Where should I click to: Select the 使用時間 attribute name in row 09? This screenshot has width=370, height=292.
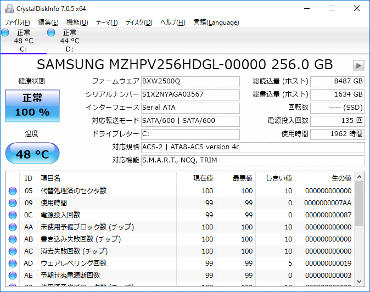(x=54, y=203)
